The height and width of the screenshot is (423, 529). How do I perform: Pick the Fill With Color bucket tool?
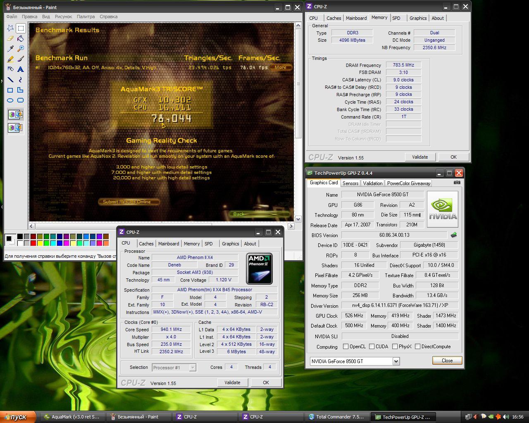click(x=21, y=38)
